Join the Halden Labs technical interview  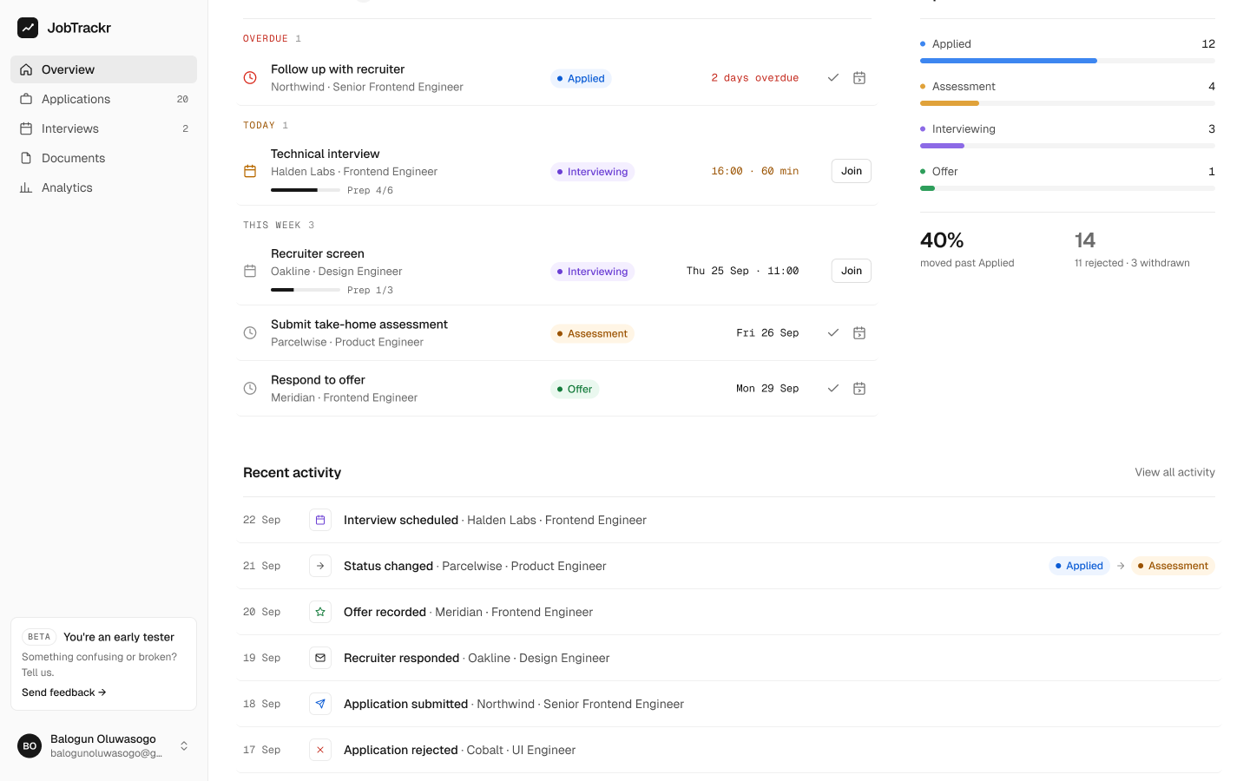point(852,171)
